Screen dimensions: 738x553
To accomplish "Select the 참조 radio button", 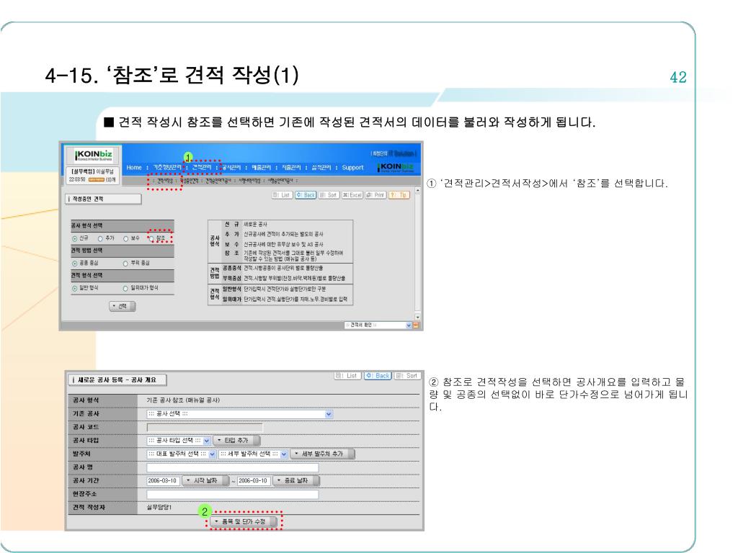I will coord(151,239).
